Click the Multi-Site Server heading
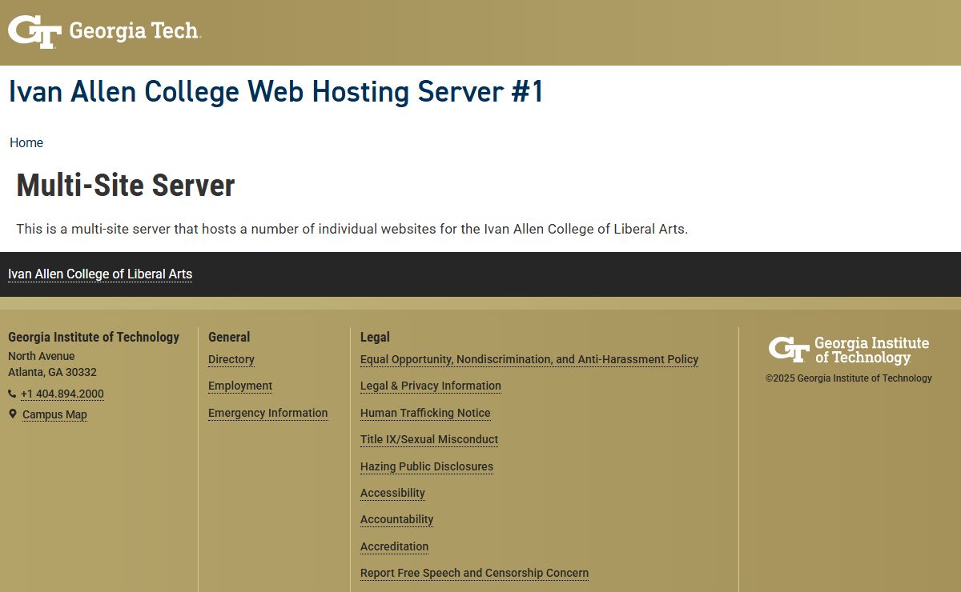 pyautogui.click(x=126, y=186)
